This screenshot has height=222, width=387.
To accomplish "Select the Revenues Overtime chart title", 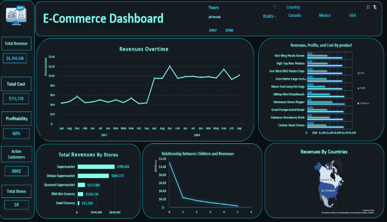I will (144, 49).
